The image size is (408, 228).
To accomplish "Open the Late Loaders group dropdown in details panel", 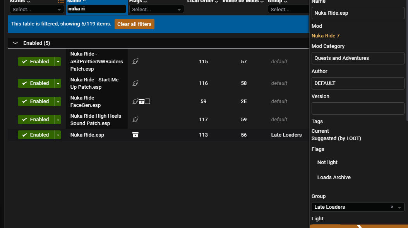I will point(399,207).
